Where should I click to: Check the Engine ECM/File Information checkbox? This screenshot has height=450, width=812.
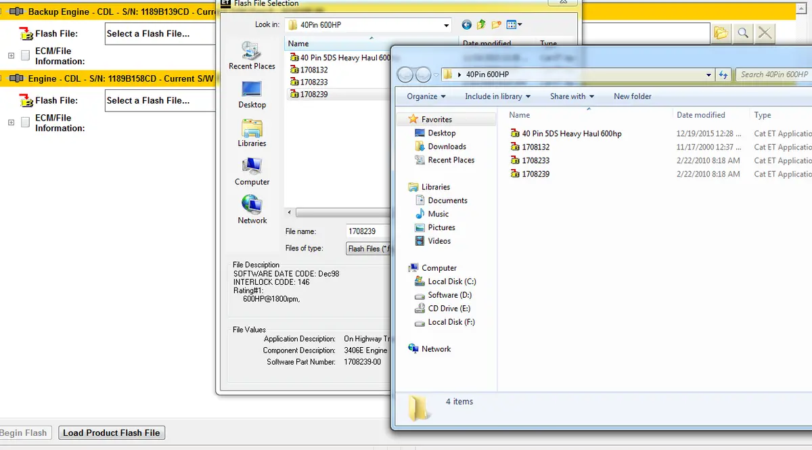pyautogui.click(x=25, y=122)
